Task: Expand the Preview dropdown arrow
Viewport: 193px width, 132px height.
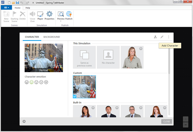Action: (x=61, y=21)
